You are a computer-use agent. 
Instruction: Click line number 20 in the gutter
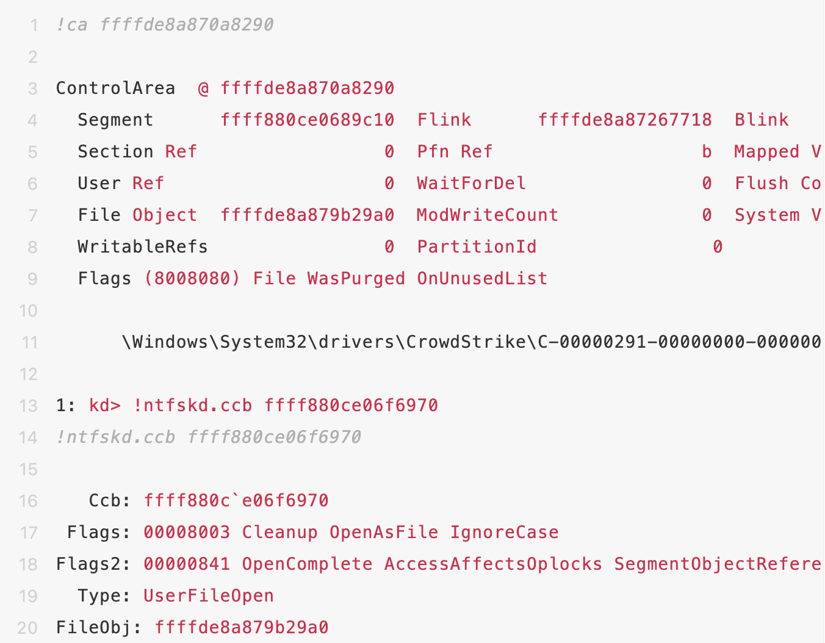point(28,628)
